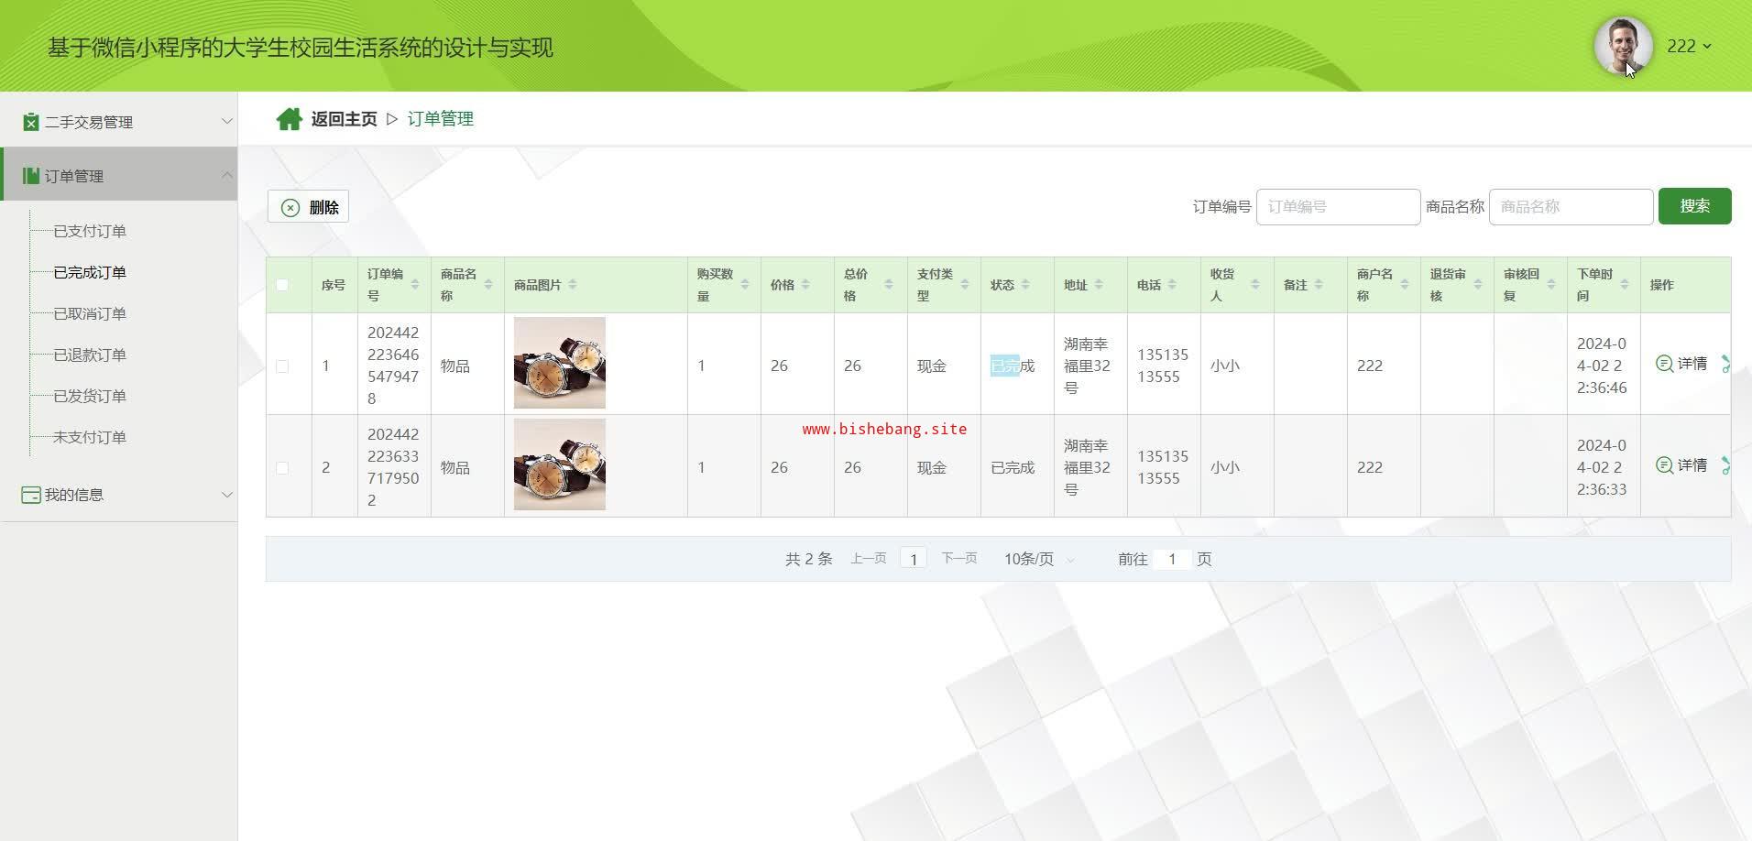This screenshot has height=841, width=1752.
Task: View 详情 for order row 2
Action: tap(1681, 465)
